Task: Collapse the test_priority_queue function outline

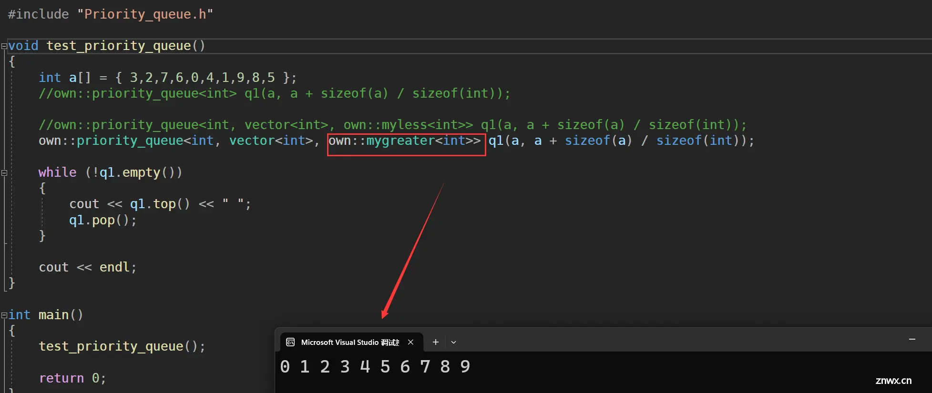Action: (4, 46)
